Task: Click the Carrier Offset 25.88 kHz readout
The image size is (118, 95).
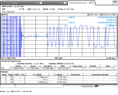Action: (61, 64)
